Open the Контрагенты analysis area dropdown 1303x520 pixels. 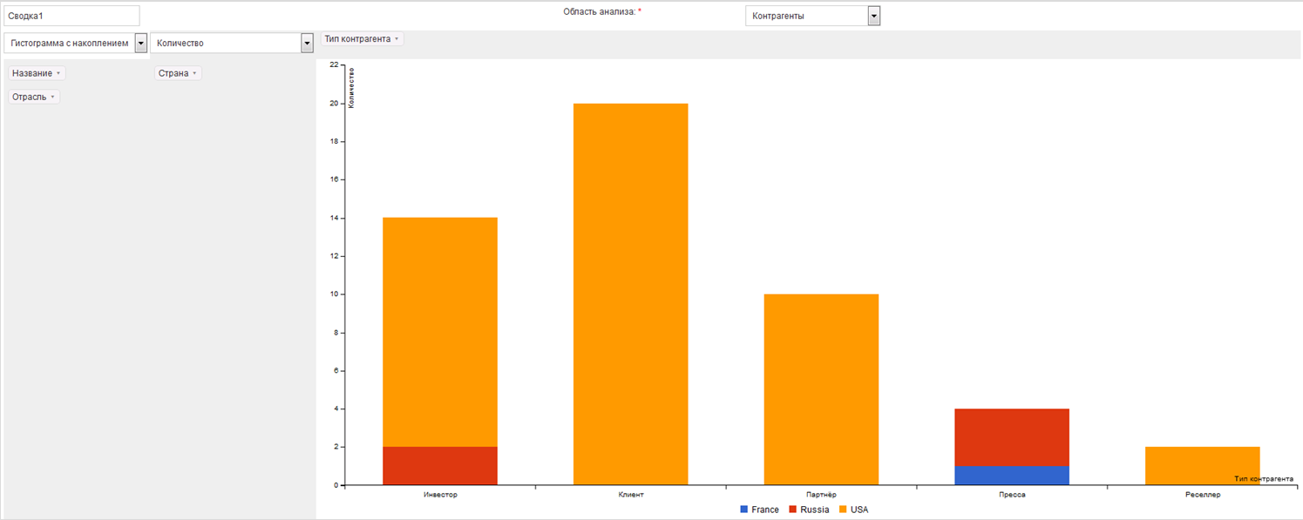[873, 16]
